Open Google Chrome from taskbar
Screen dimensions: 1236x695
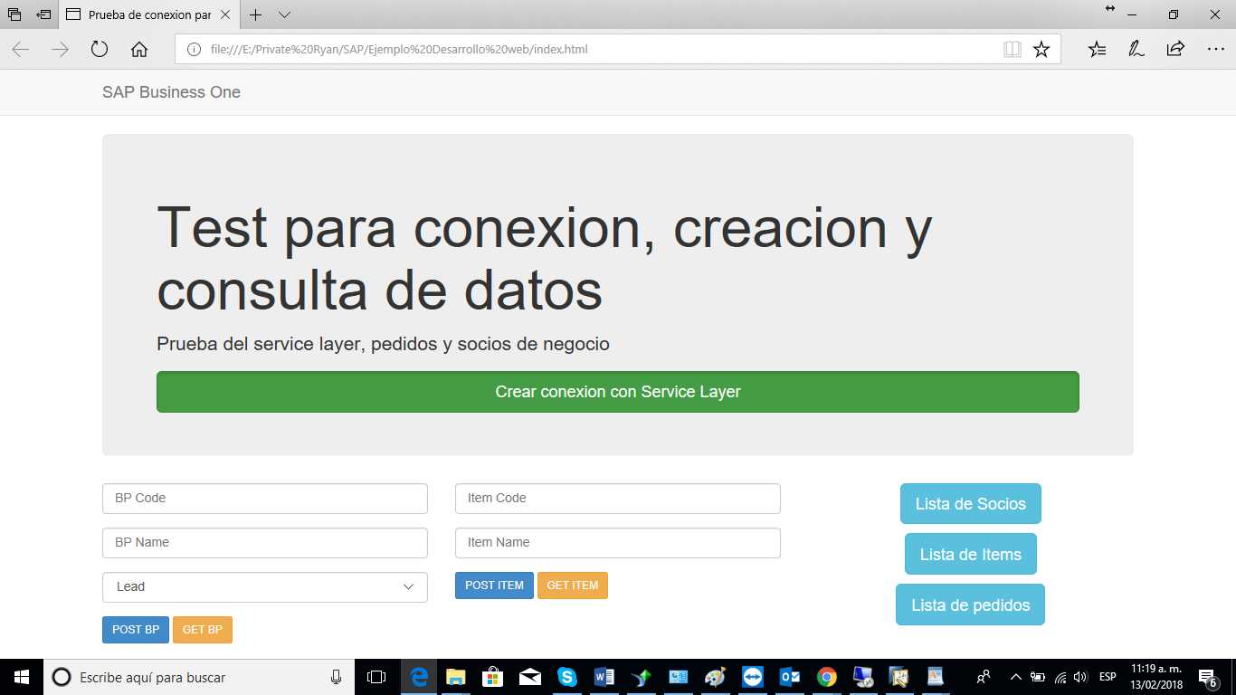(826, 677)
